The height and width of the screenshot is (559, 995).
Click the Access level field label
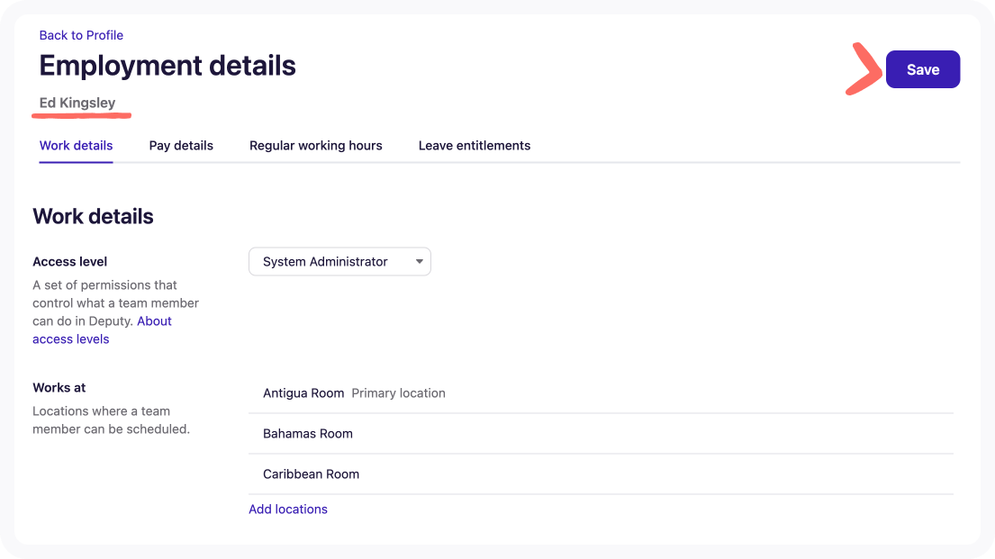[x=69, y=262]
